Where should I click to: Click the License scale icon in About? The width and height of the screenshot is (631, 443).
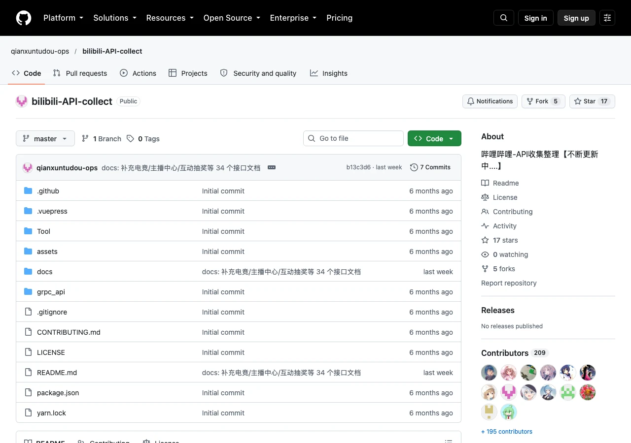tap(485, 197)
